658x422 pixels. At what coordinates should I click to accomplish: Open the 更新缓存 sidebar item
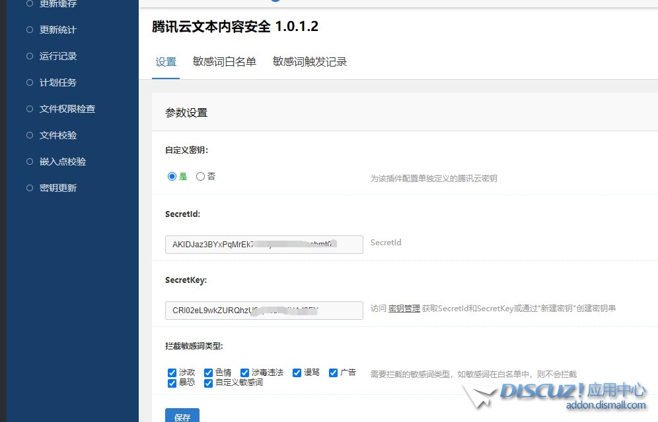point(56,4)
